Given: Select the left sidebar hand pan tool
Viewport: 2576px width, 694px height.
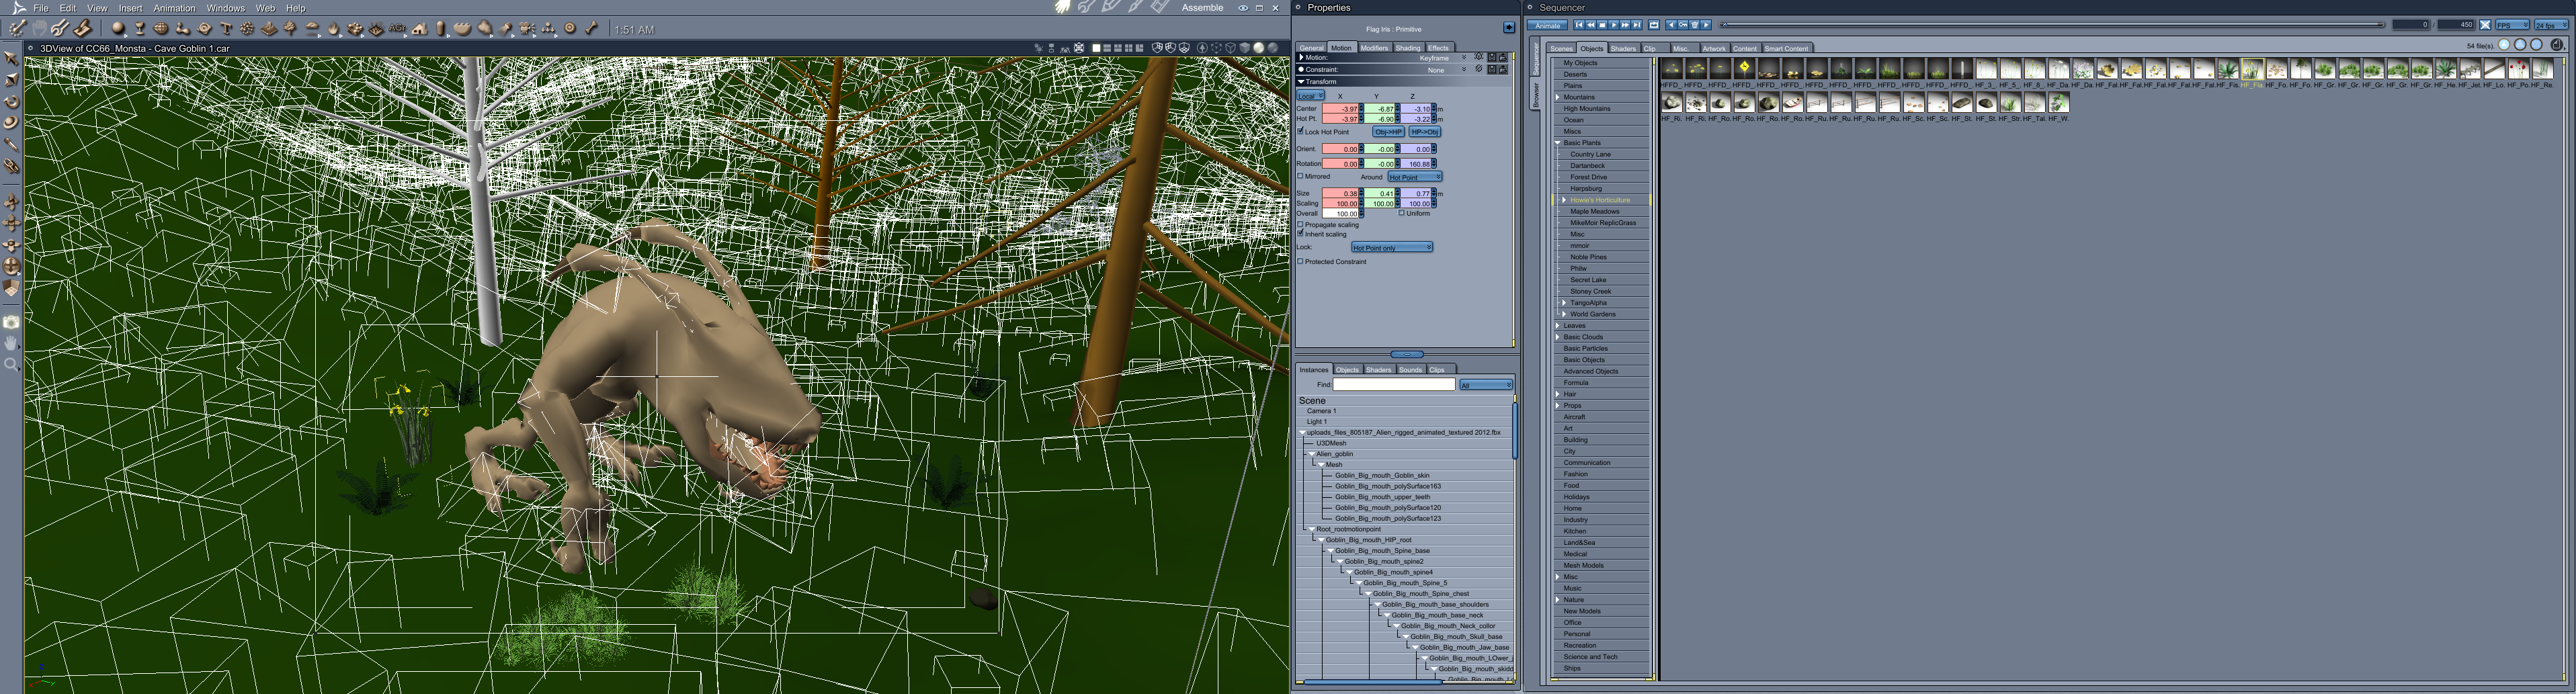Looking at the screenshot, I should pos(12,343).
